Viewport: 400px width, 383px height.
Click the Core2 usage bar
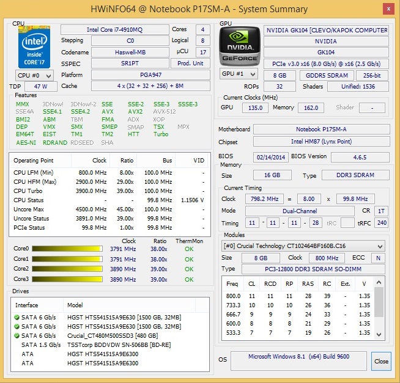(67, 269)
